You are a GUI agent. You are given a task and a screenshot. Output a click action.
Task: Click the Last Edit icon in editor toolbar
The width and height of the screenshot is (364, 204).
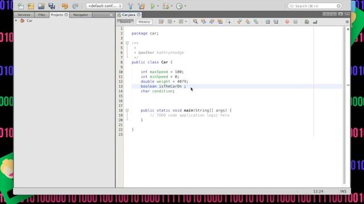point(161,22)
